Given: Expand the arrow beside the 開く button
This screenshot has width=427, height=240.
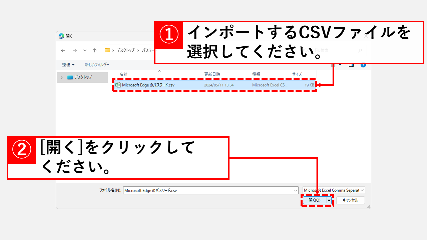Looking at the screenshot, I should click(x=329, y=200).
